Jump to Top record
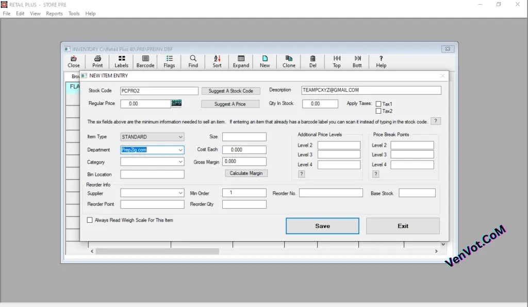Viewport: 528px width, 307px height. [x=337, y=62]
